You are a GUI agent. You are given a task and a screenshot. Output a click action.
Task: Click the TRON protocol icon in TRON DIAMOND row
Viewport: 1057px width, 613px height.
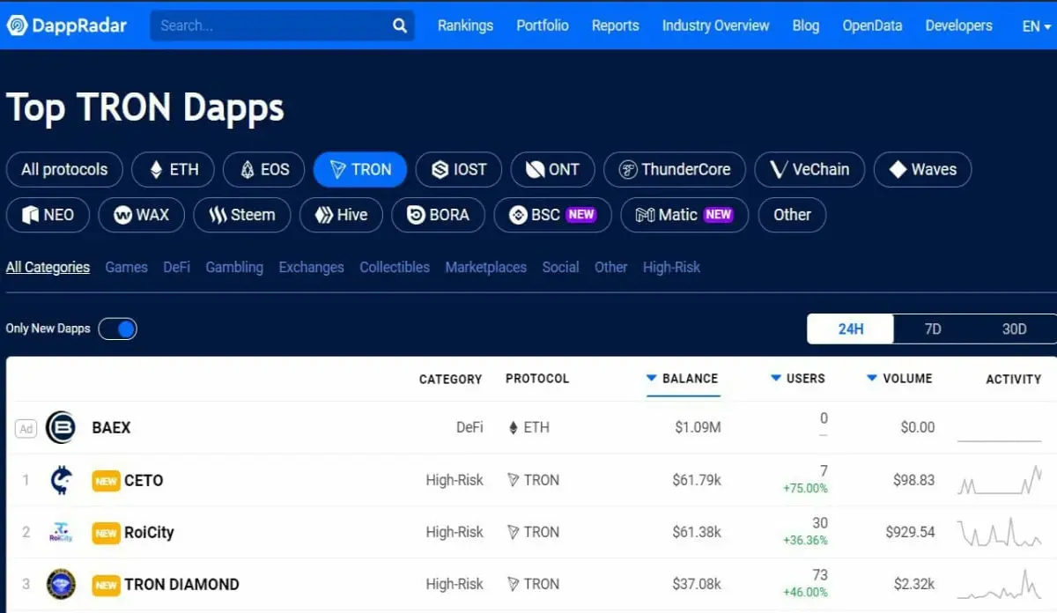tap(514, 584)
